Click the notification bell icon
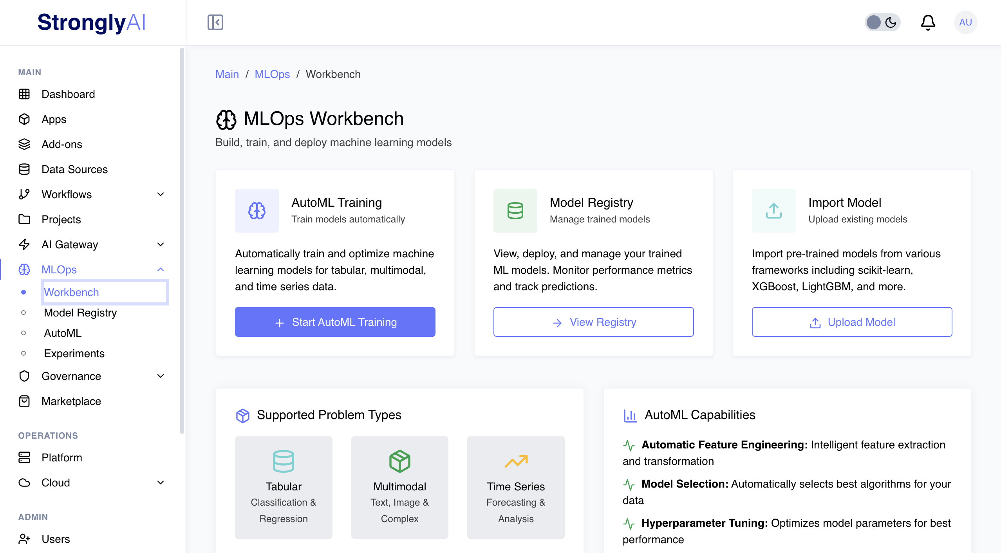This screenshot has height=553, width=1001. (928, 22)
